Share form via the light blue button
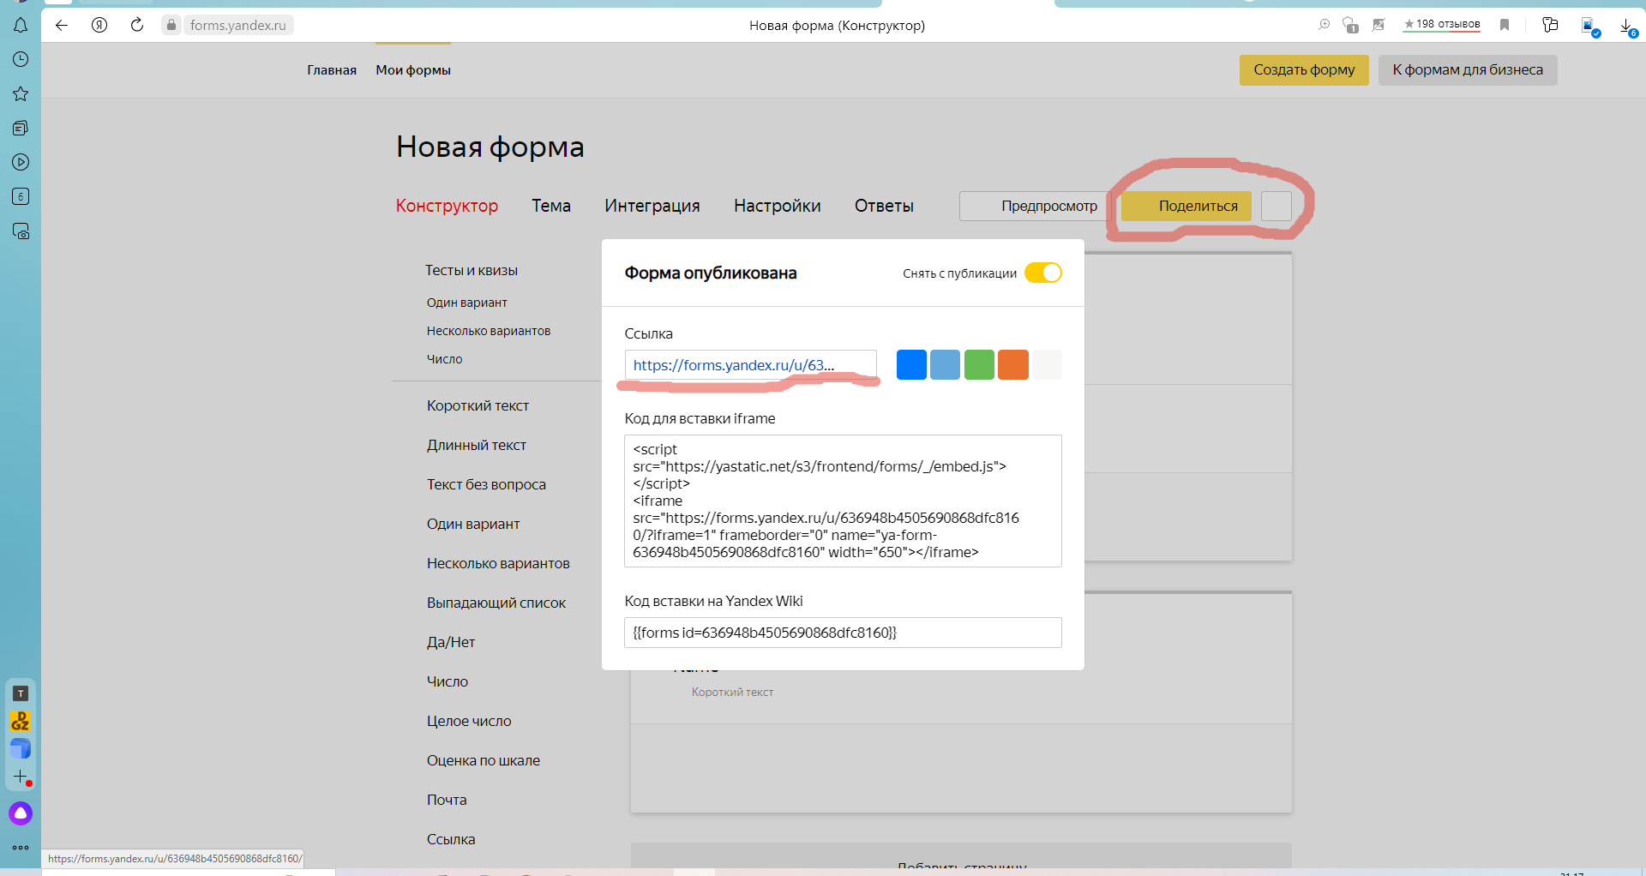The height and width of the screenshot is (876, 1646). [x=945, y=364]
